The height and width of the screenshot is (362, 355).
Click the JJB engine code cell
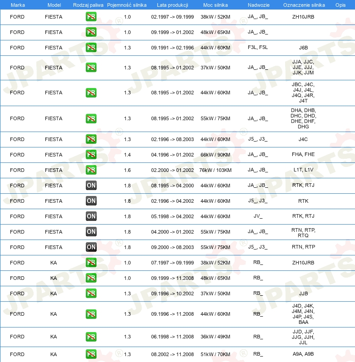pos(303,294)
